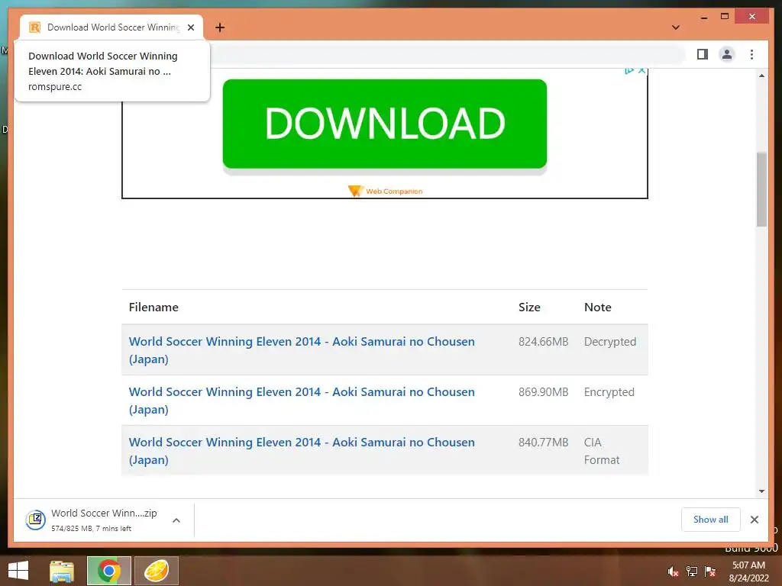
Task: Open the Chrome three-dot menu
Action: click(x=751, y=54)
